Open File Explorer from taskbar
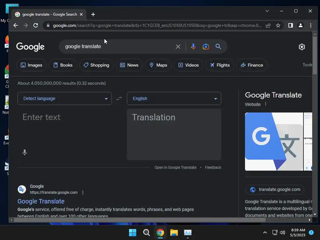Image resolution: width=320 pixels, height=240 pixels. point(174,232)
